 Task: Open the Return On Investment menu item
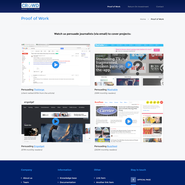[138, 7]
